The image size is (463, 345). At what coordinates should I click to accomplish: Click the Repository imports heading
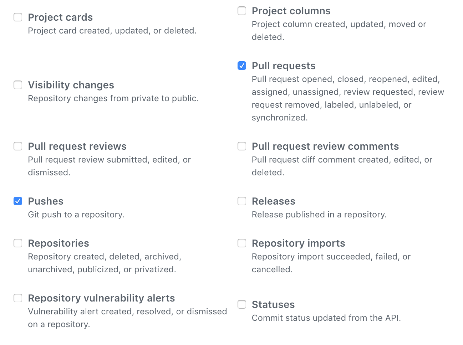(x=299, y=243)
